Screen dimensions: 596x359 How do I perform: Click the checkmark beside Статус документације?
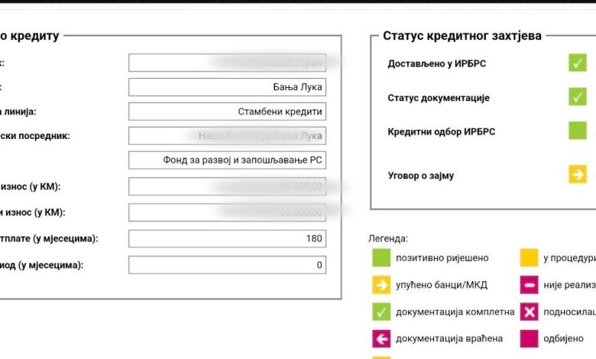[577, 97]
